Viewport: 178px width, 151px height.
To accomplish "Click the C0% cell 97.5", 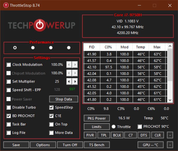I will pyautogui.click(x=109, y=67).
